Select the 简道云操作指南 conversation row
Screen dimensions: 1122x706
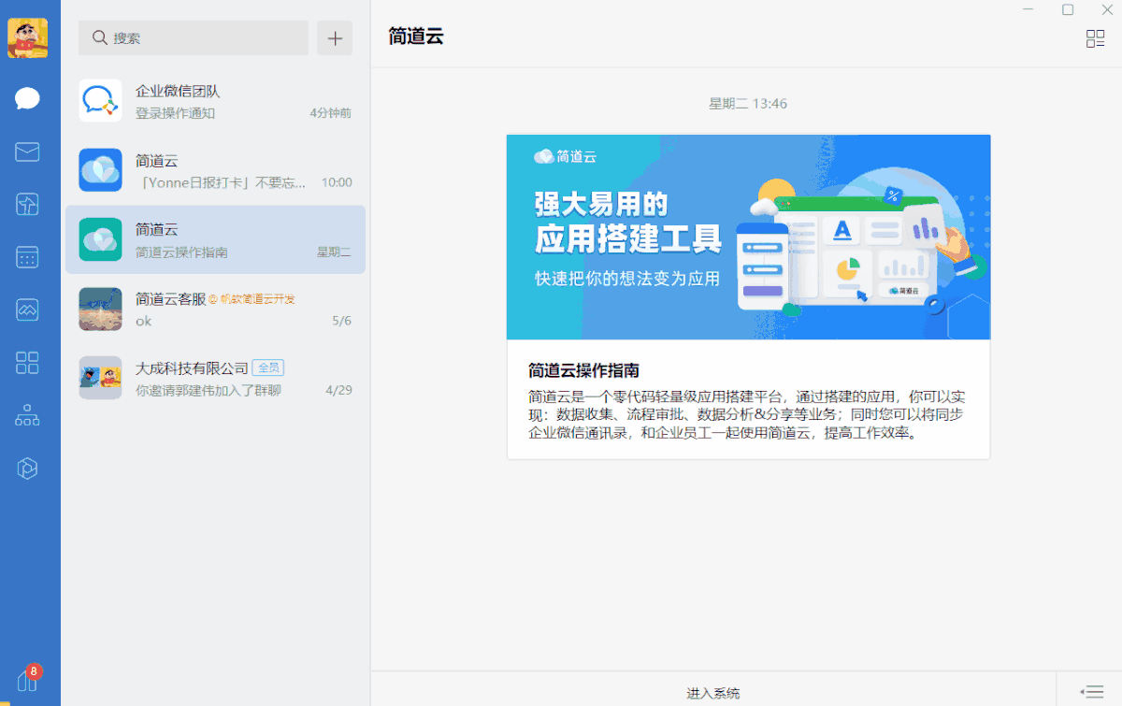[215, 239]
